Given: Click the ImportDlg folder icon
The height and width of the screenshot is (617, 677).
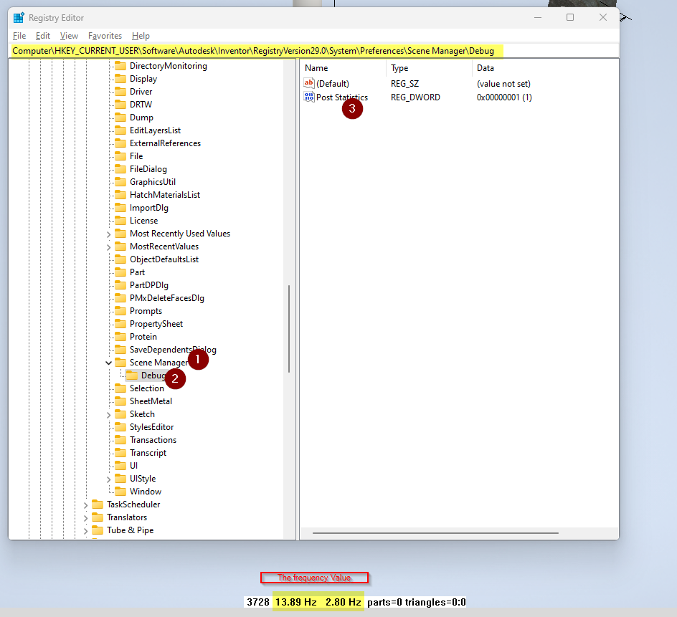Looking at the screenshot, I should 120,208.
